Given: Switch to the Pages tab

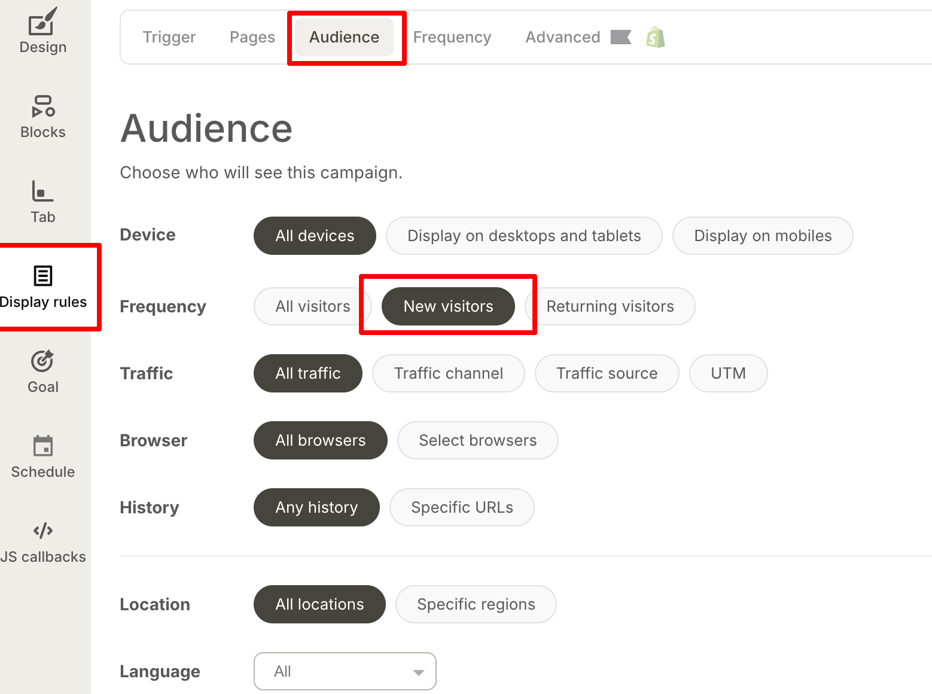Looking at the screenshot, I should click(x=252, y=37).
